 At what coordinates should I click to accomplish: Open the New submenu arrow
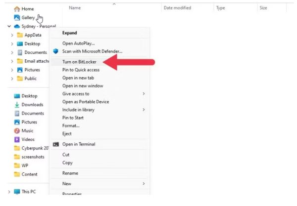[x=144, y=183]
